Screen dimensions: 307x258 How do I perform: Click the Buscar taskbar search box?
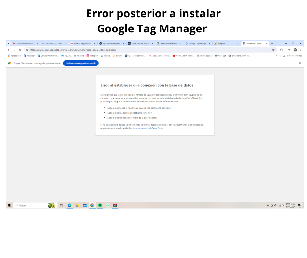pyautogui.click(x=35, y=205)
